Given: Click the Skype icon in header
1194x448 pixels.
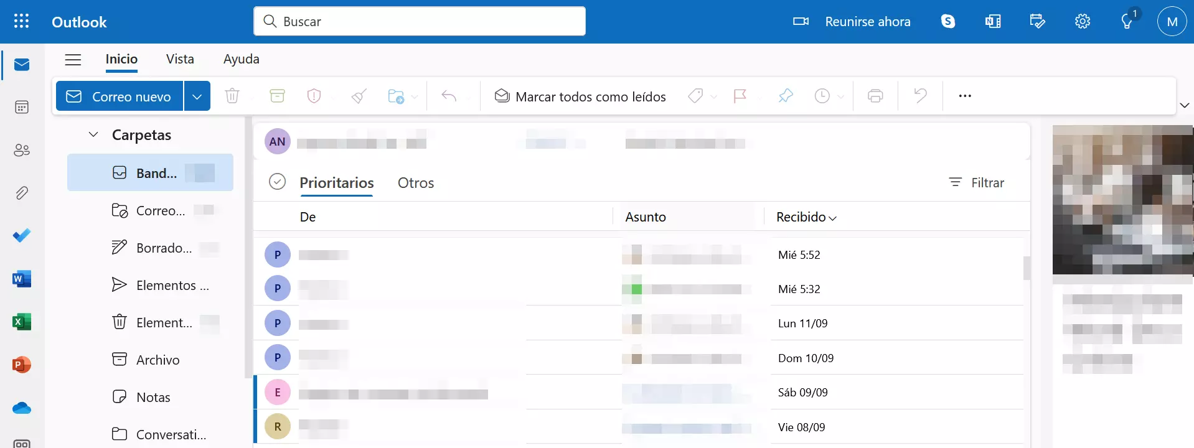Looking at the screenshot, I should click(948, 21).
